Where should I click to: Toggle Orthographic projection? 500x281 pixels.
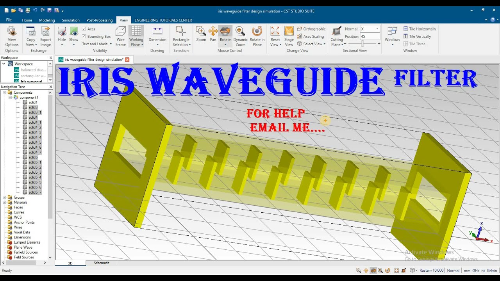[311, 29]
